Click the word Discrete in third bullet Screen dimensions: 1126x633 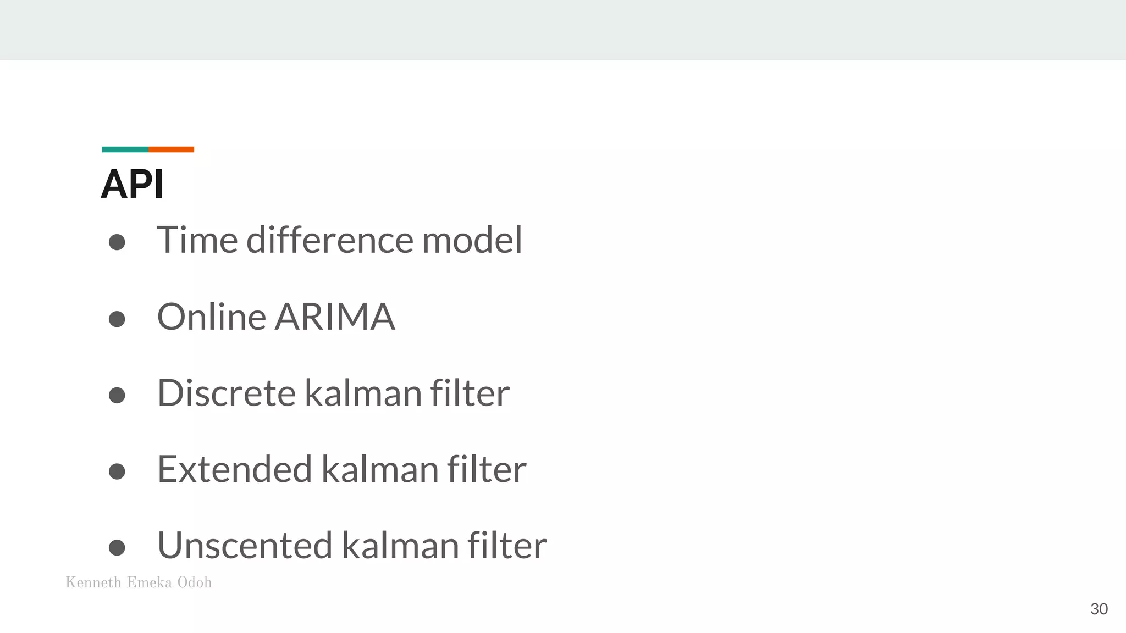click(227, 393)
